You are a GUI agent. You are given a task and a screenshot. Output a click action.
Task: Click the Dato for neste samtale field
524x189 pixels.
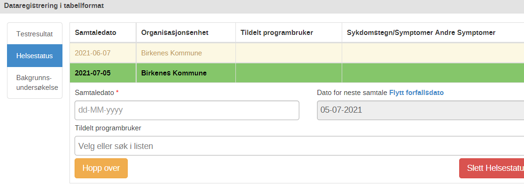pos(421,110)
